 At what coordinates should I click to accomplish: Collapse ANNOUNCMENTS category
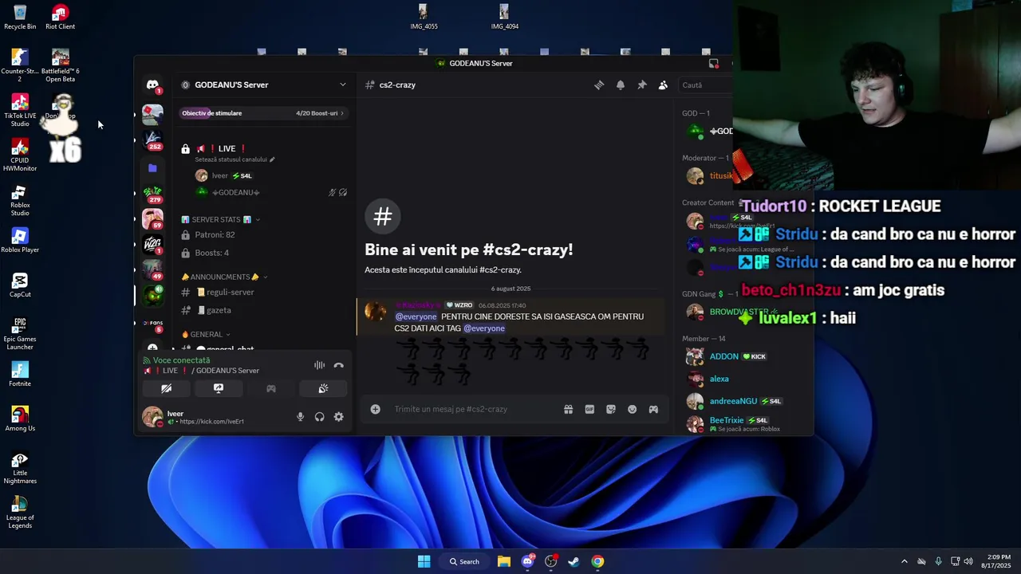click(225, 277)
